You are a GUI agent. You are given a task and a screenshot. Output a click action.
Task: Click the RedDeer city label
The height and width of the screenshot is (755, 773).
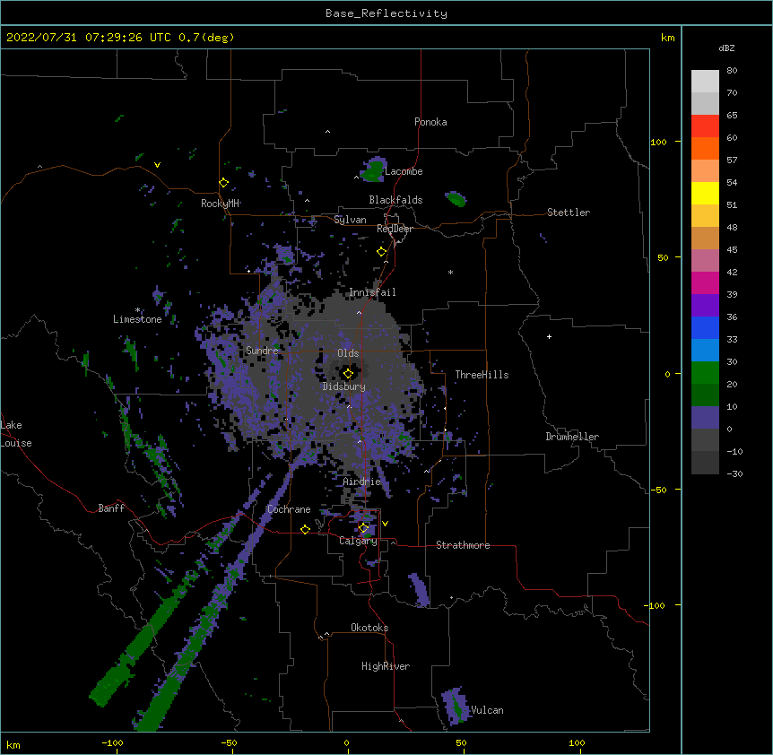click(395, 229)
